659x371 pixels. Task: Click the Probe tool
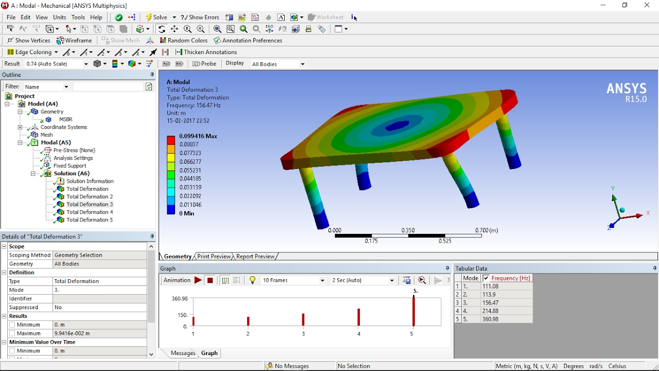point(204,64)
